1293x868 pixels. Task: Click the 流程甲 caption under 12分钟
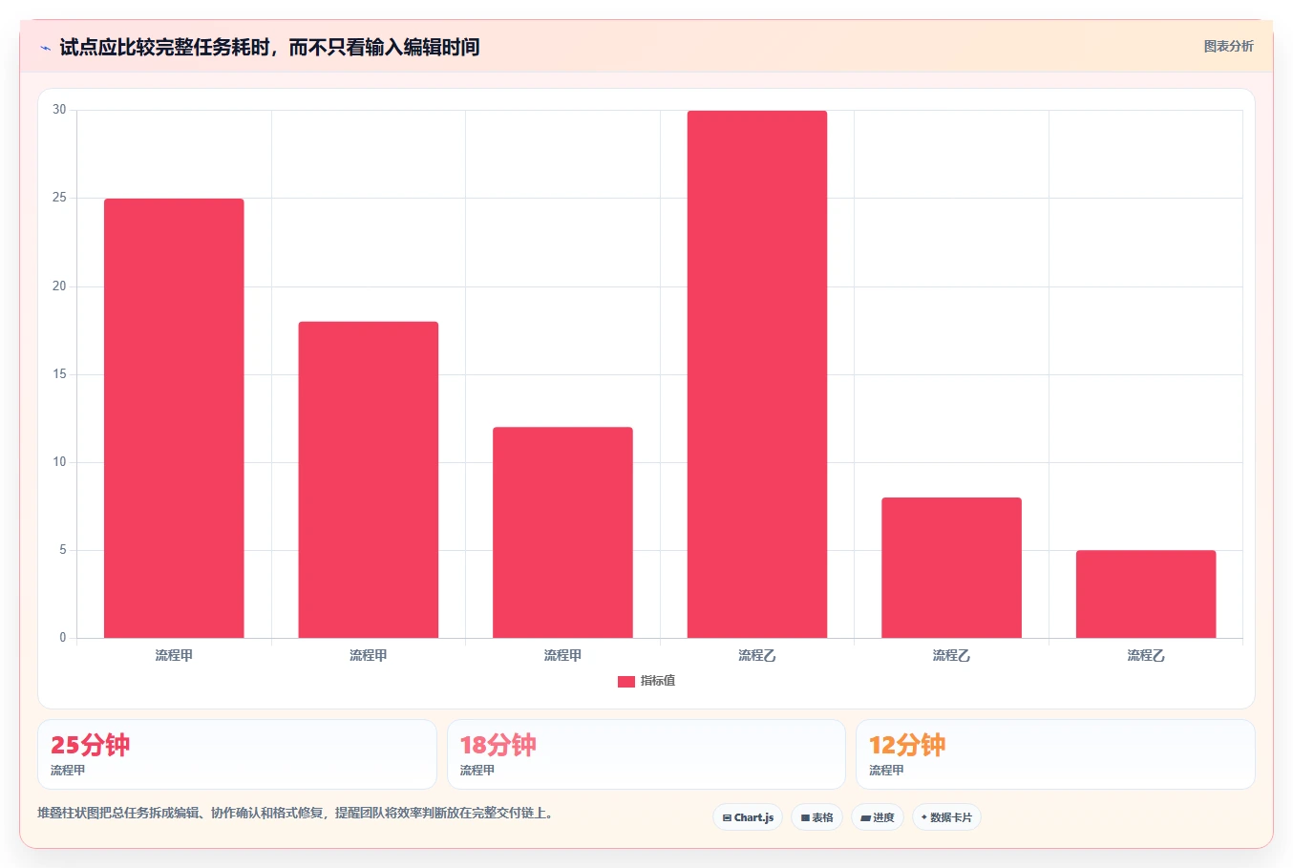pos(886,770)
